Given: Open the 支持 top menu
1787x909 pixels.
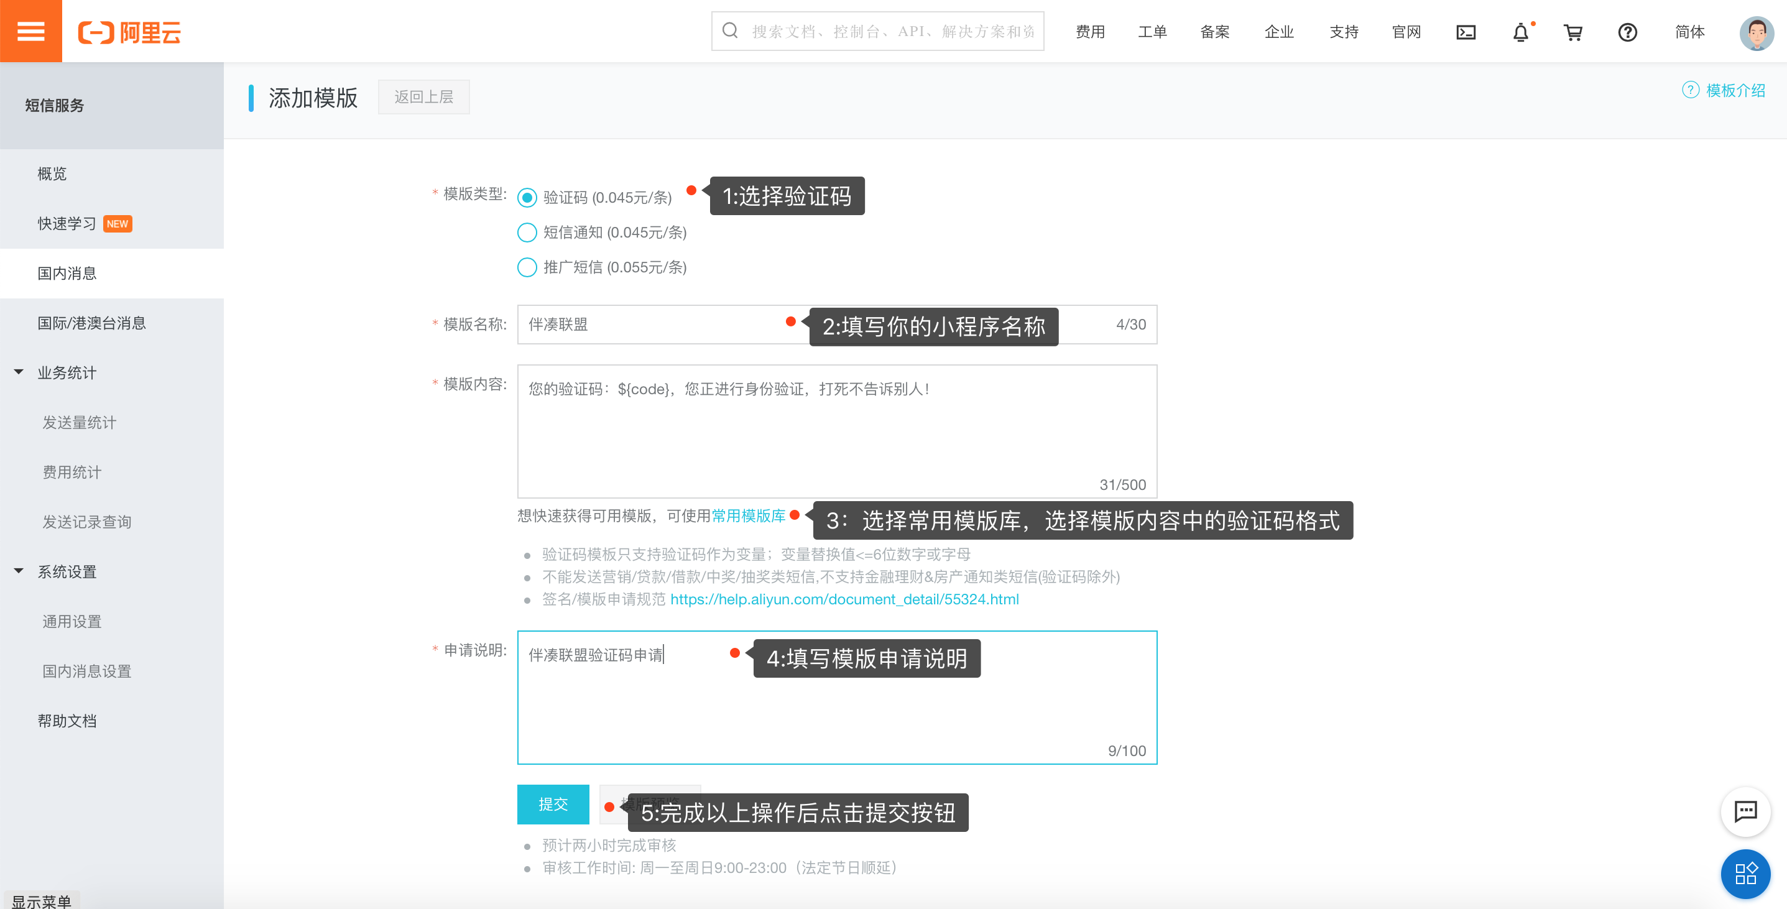Looking at the screenshot, I should pyautogui.click(x=1344, y=32).
